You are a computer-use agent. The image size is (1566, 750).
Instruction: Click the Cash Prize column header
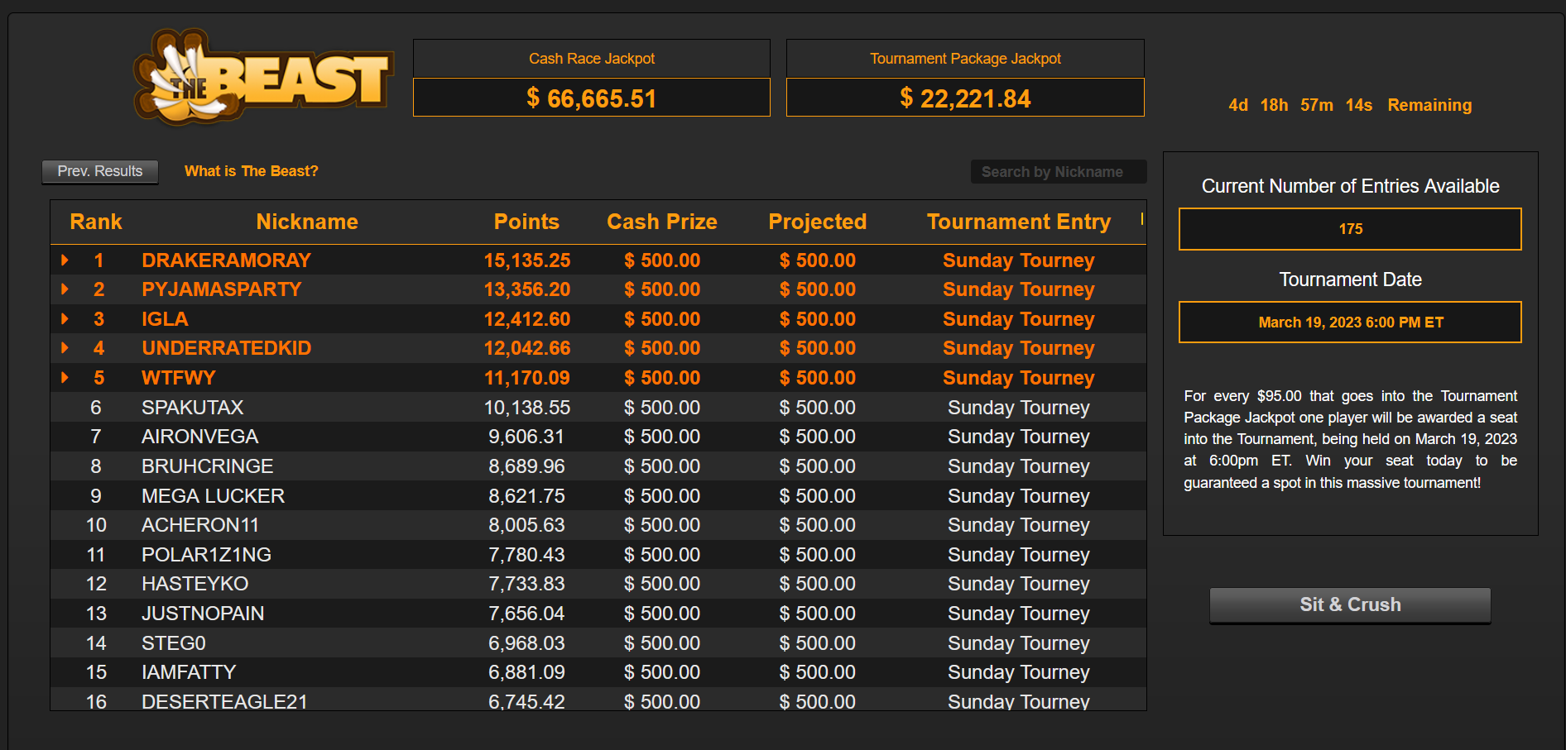click(662, 222)
